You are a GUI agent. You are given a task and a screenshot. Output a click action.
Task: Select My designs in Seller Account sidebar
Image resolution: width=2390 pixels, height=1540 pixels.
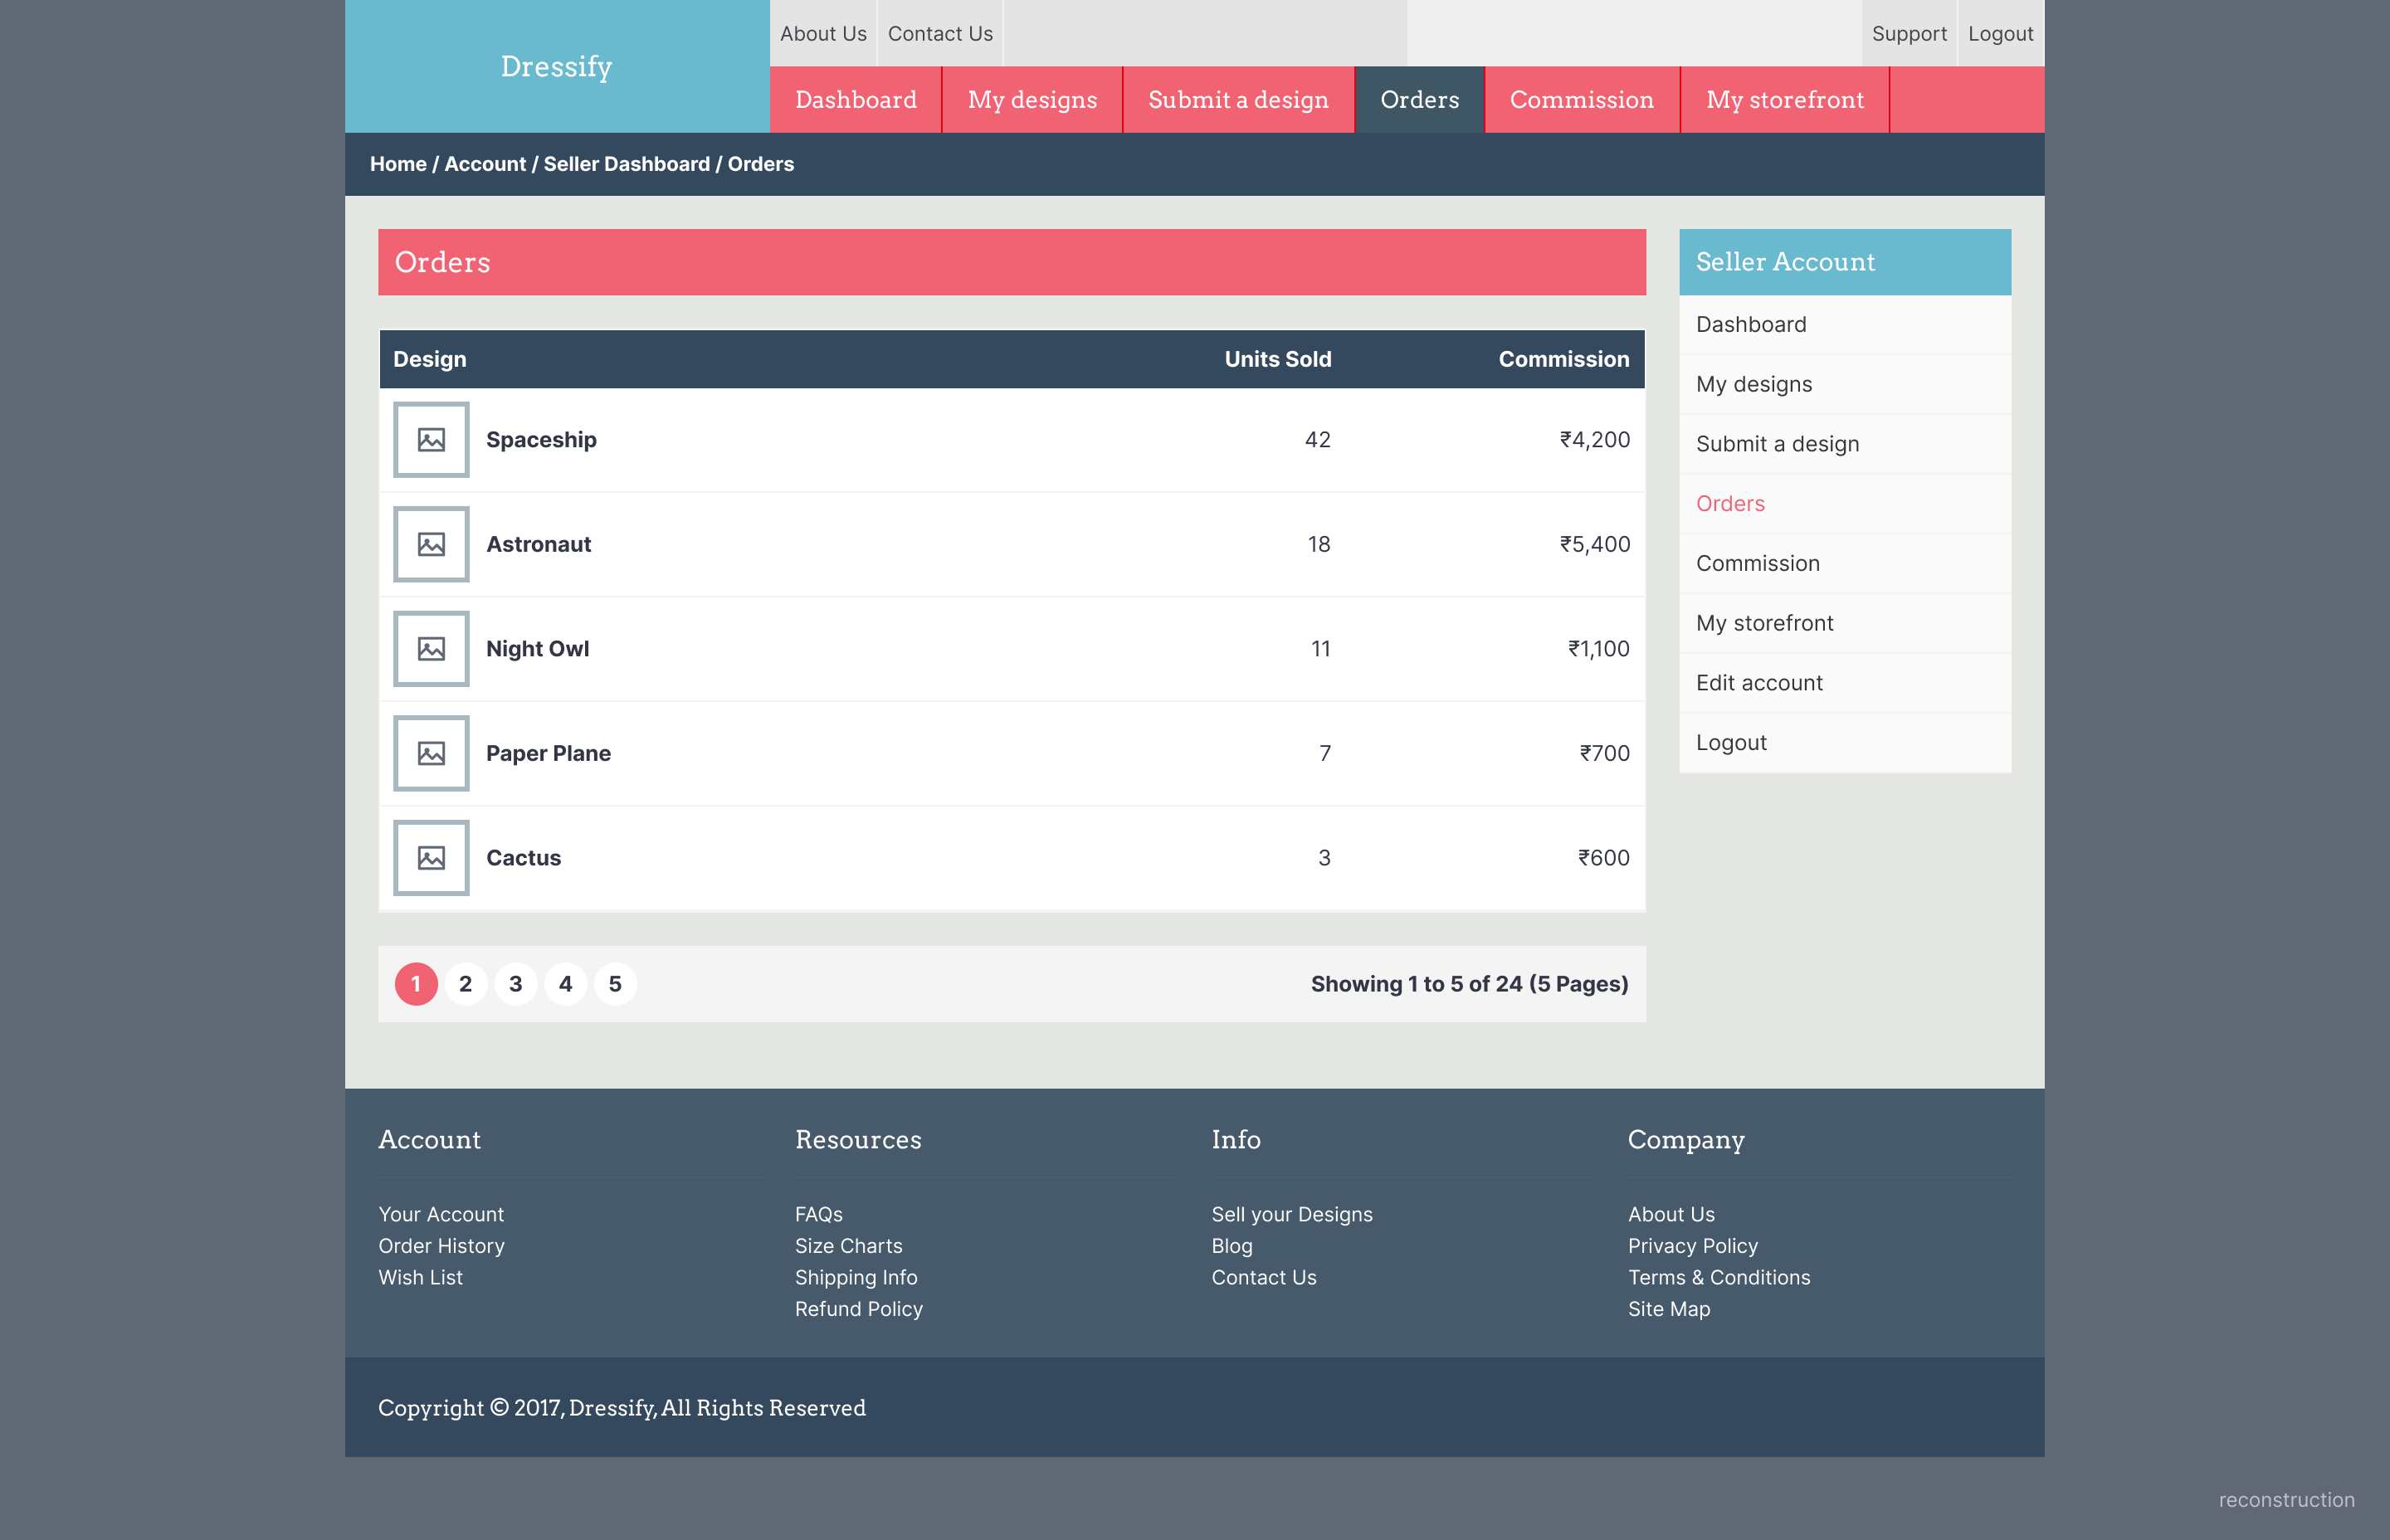click(x=1845, y=384)
